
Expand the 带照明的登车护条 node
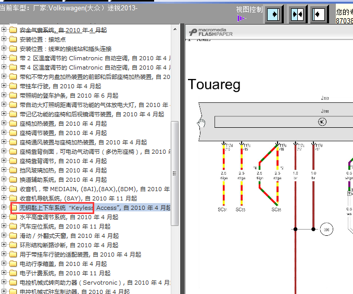point(4,95)
